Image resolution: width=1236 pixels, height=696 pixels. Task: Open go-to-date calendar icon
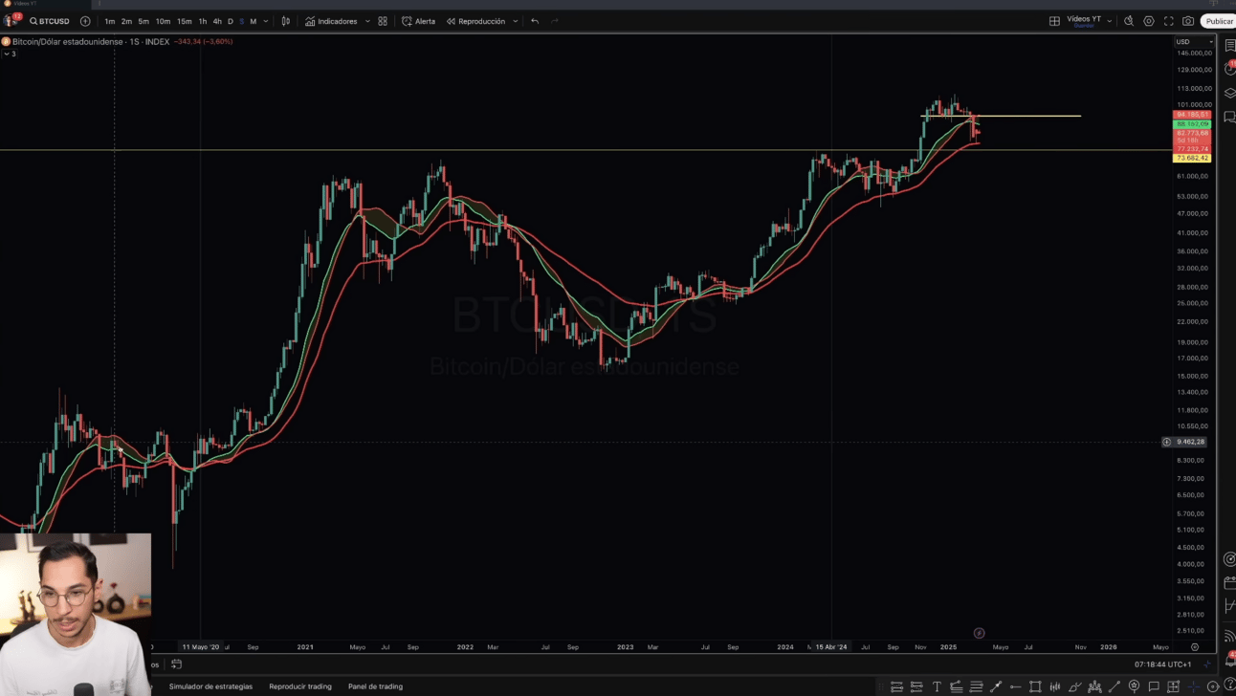[x=176, y=664]
